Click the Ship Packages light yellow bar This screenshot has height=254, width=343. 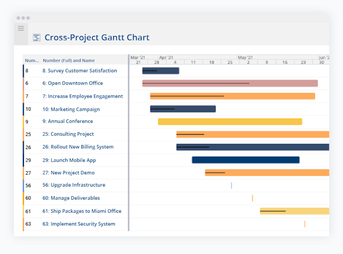(x=294, y=211)
